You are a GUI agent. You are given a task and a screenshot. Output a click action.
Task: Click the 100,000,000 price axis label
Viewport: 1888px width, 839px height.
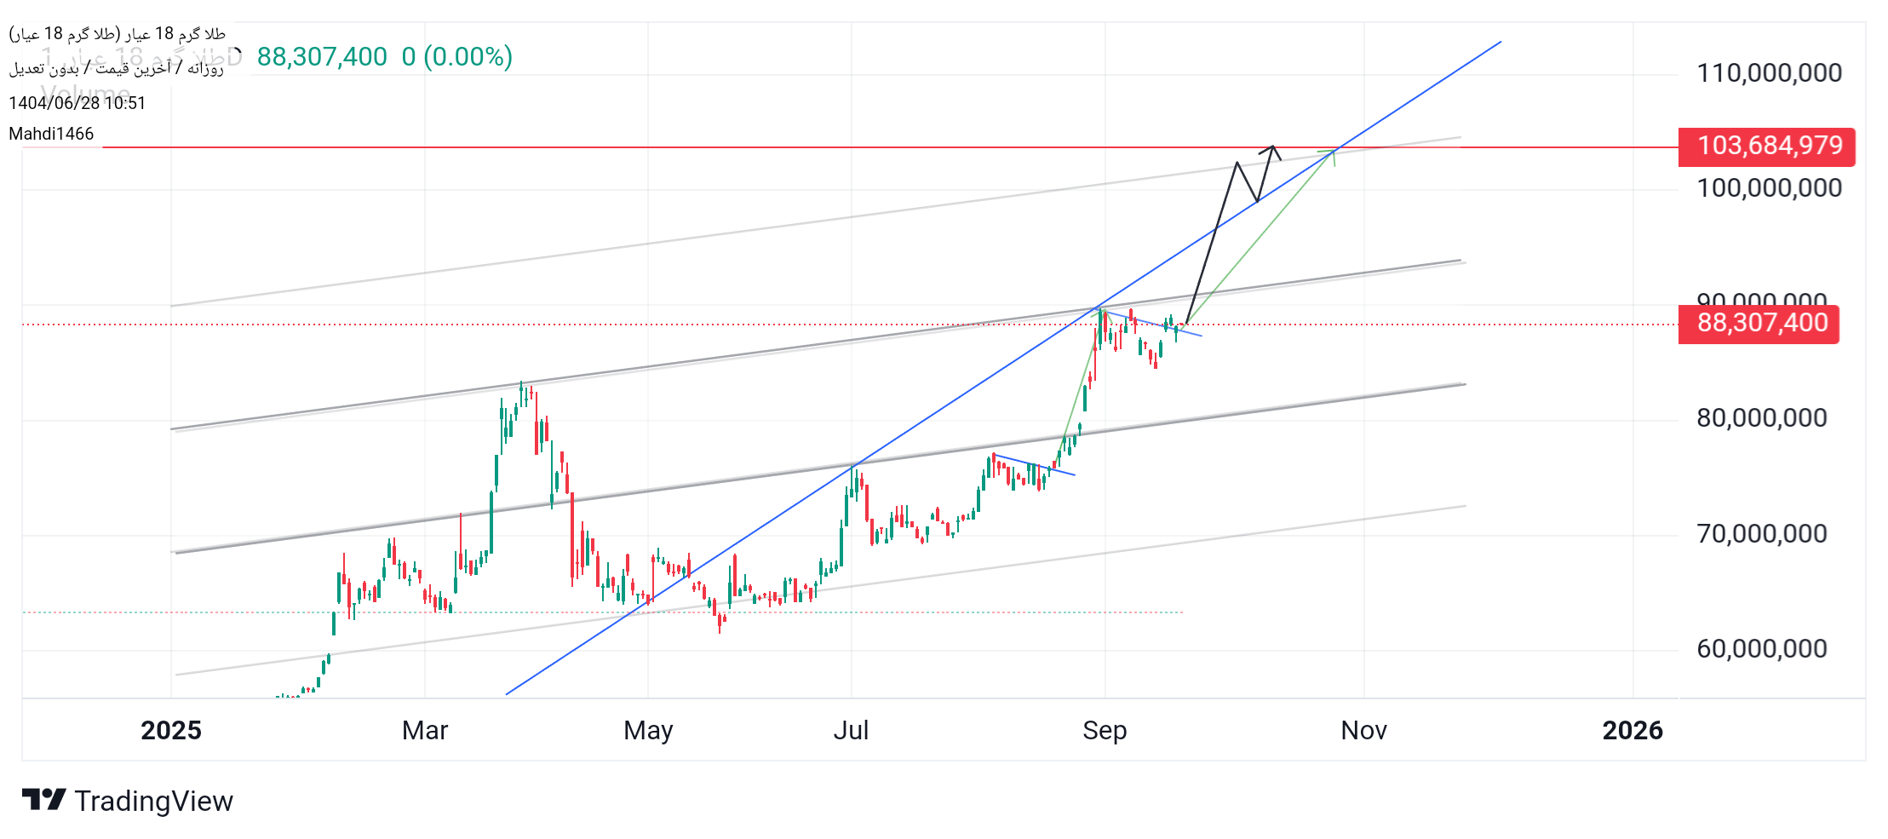point(1769,188)
